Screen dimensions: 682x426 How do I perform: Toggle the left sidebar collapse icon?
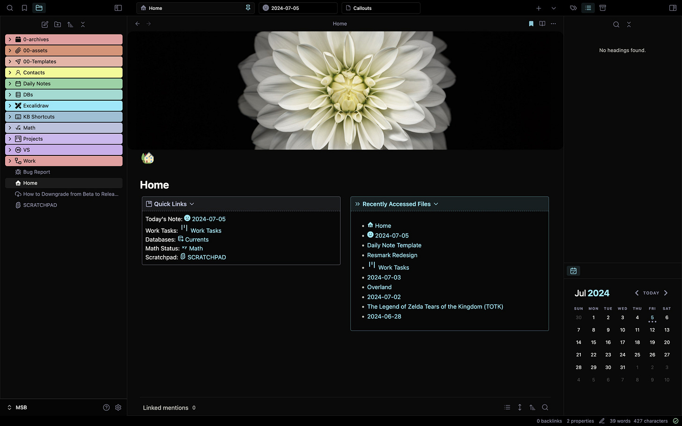tap(118, 8)
